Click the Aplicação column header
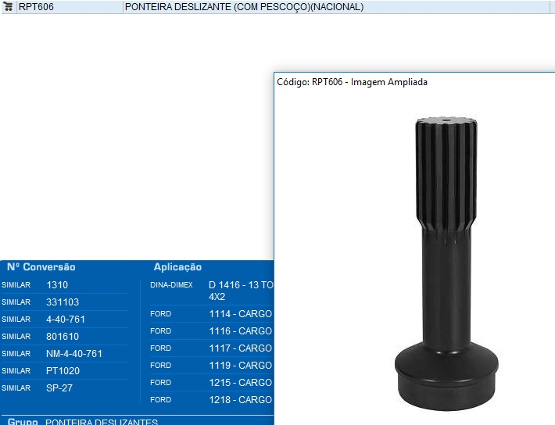Screen dimensions: 555x425 177,267
